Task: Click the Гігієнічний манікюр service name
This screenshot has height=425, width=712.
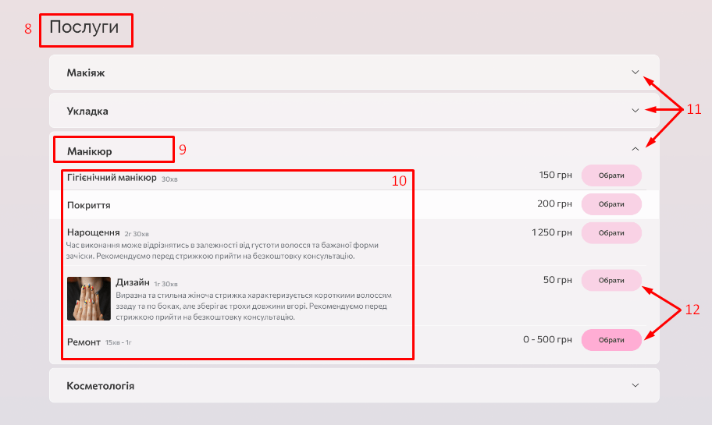Action: coord(112,177)
